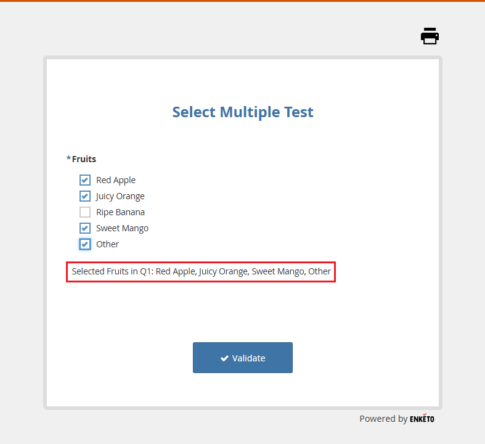Click the Red Apple option label
The image size is (485, 444).
point(116,180)
